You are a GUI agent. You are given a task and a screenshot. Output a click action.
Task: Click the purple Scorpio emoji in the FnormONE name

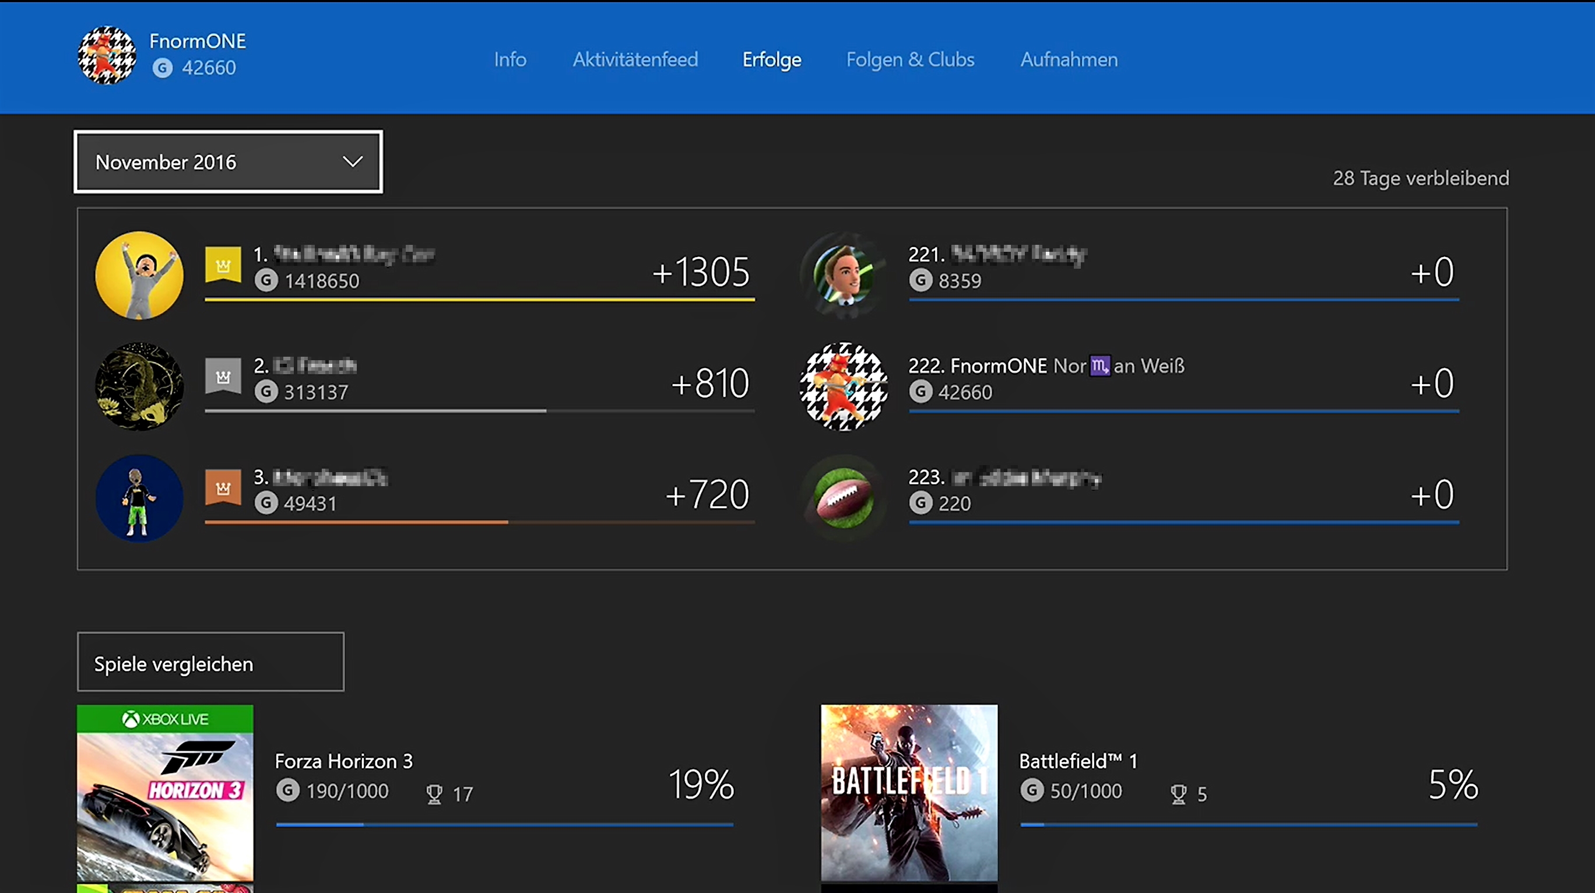tap(1099, 366)
